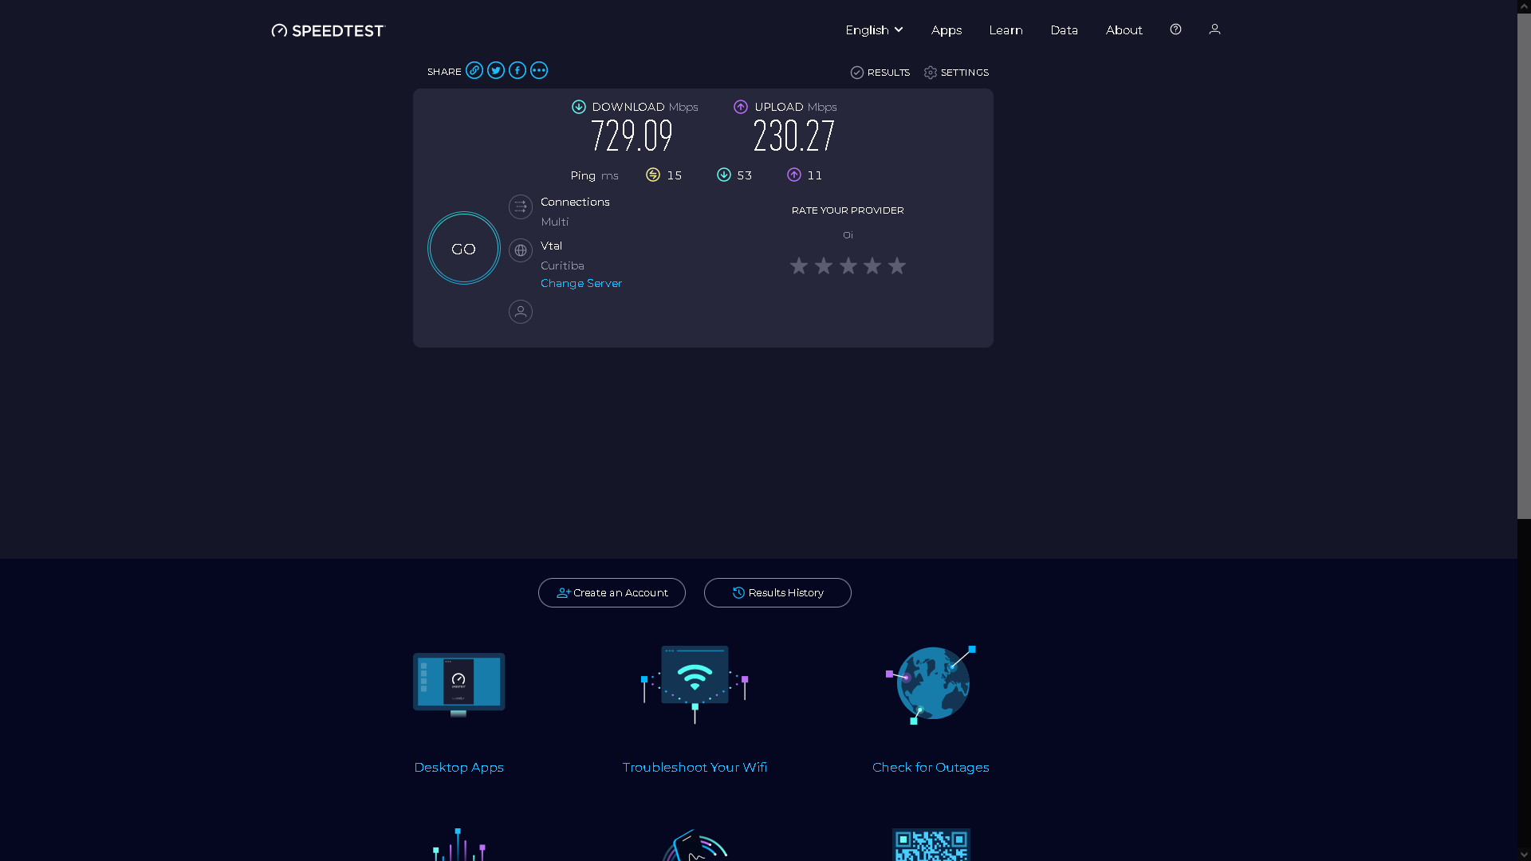Rate provider five stars

(897, 265)
